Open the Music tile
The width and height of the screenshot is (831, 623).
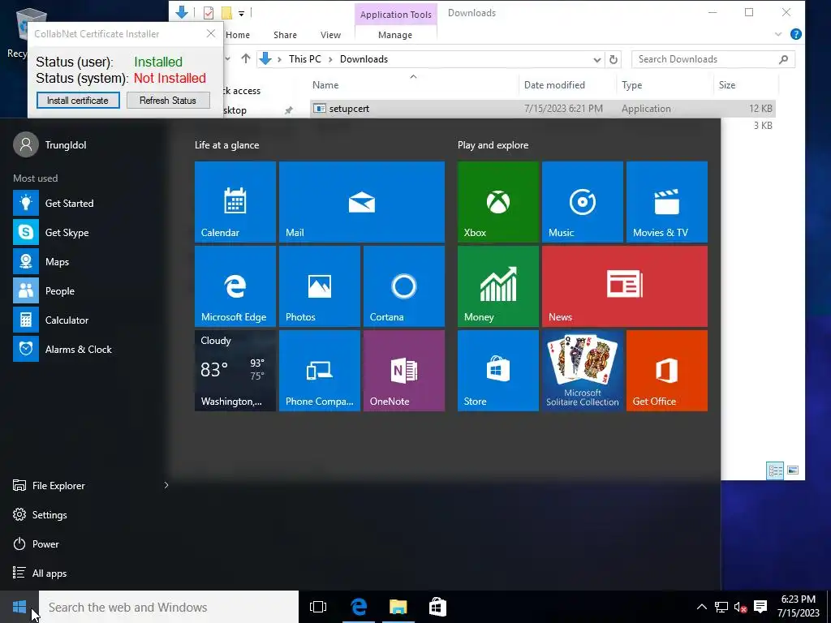point(582,202)
